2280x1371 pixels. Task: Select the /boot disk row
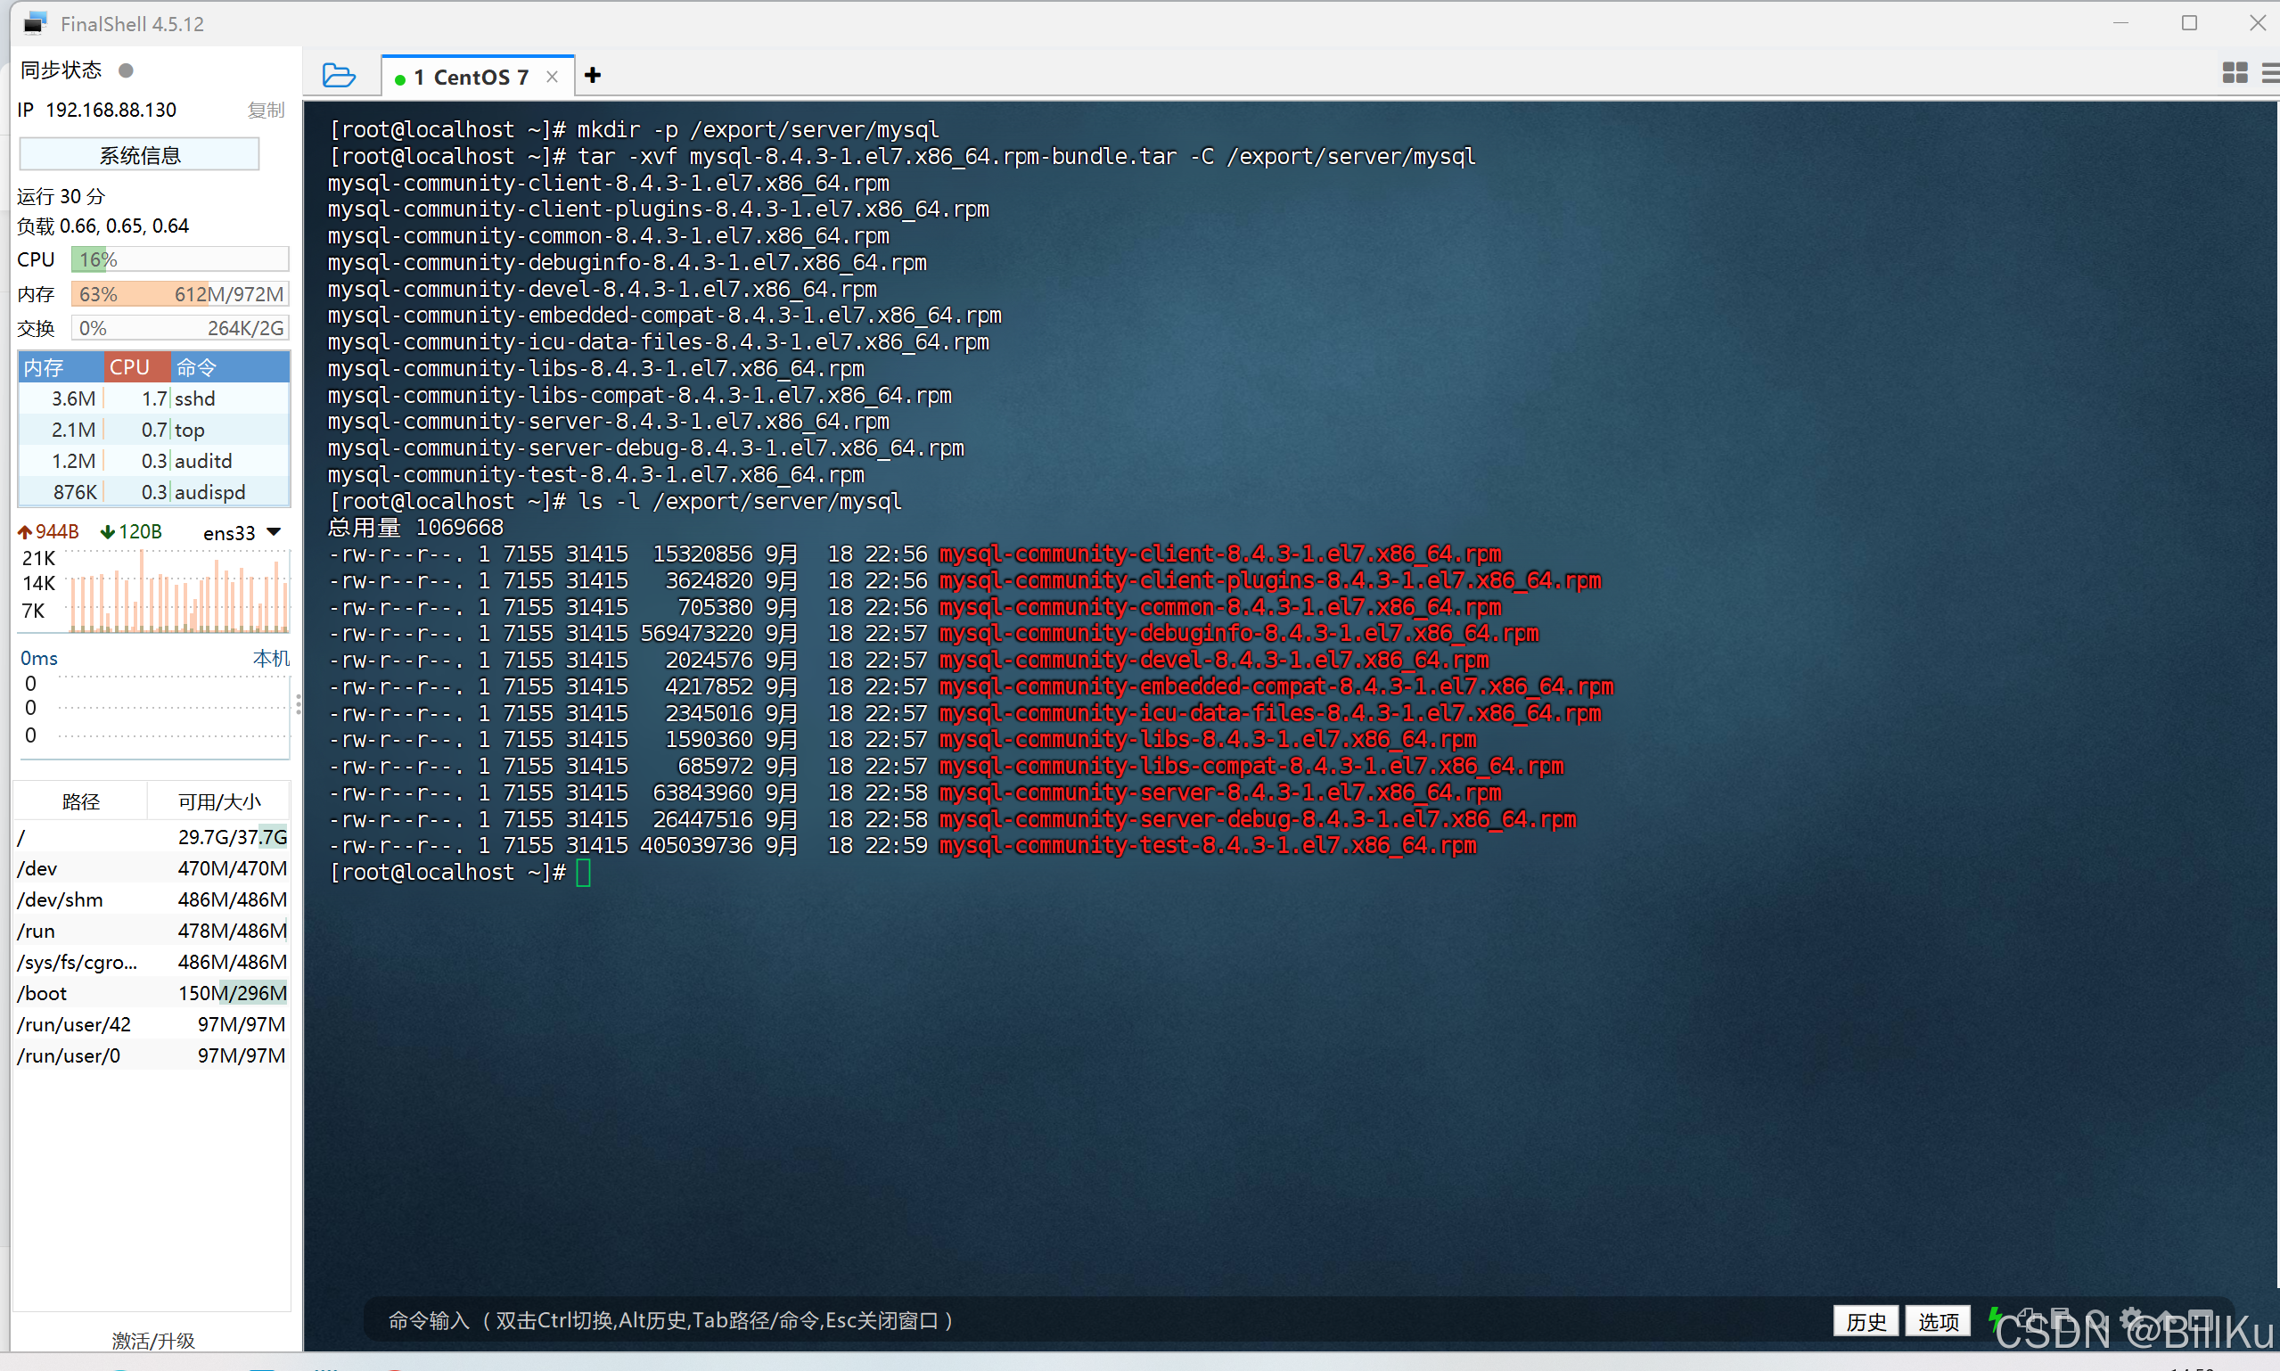tap(152, 993)
